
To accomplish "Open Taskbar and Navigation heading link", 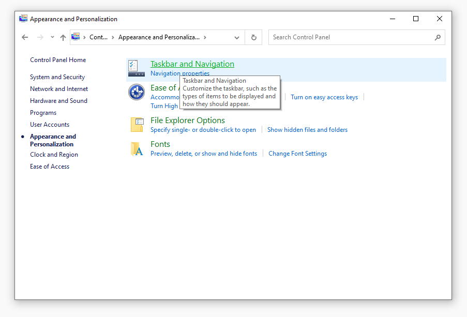I will (x=192, y=64).
